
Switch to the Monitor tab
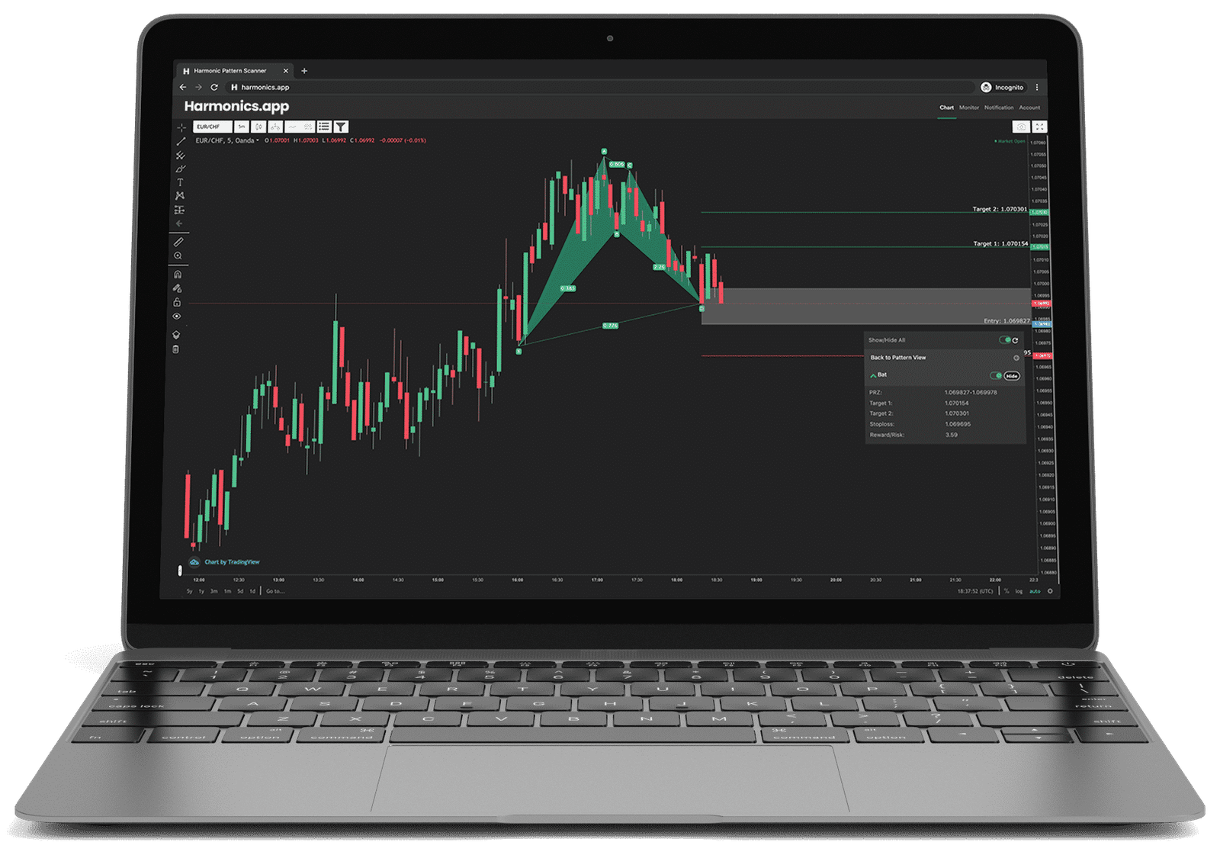click(x=969, y=108)
